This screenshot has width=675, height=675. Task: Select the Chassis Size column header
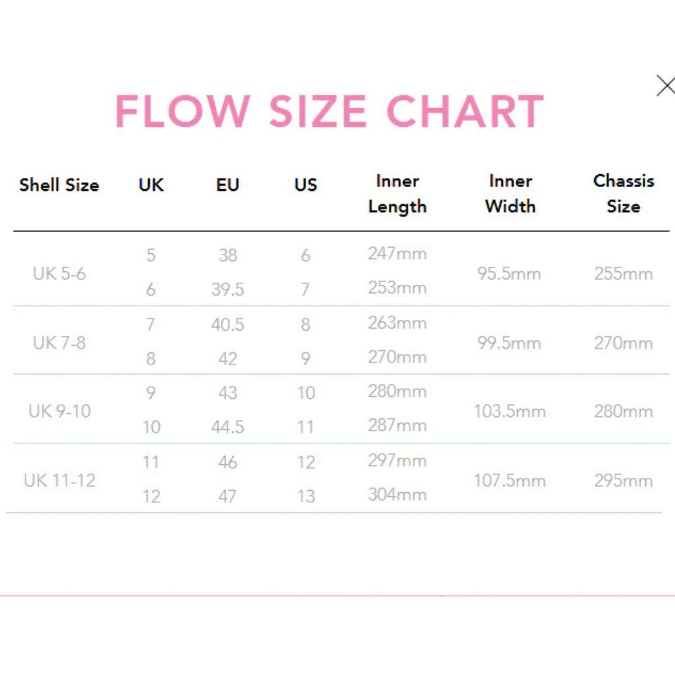(623, 194)
